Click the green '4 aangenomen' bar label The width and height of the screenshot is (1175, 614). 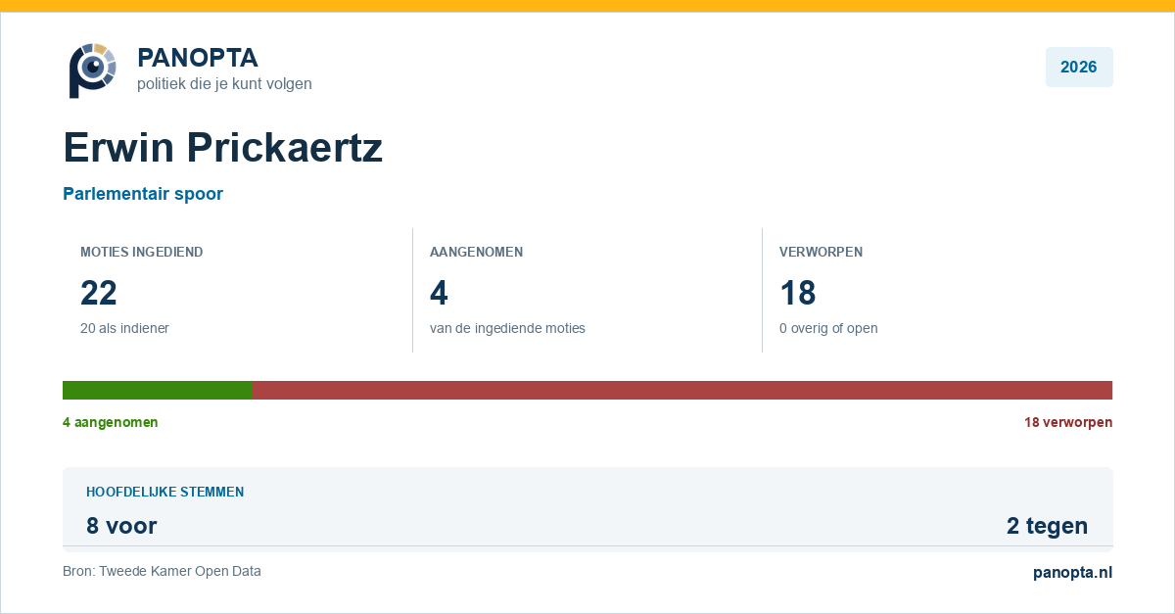click(111, 422)
